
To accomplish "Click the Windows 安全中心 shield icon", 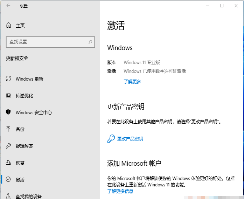I will (9, 112).
